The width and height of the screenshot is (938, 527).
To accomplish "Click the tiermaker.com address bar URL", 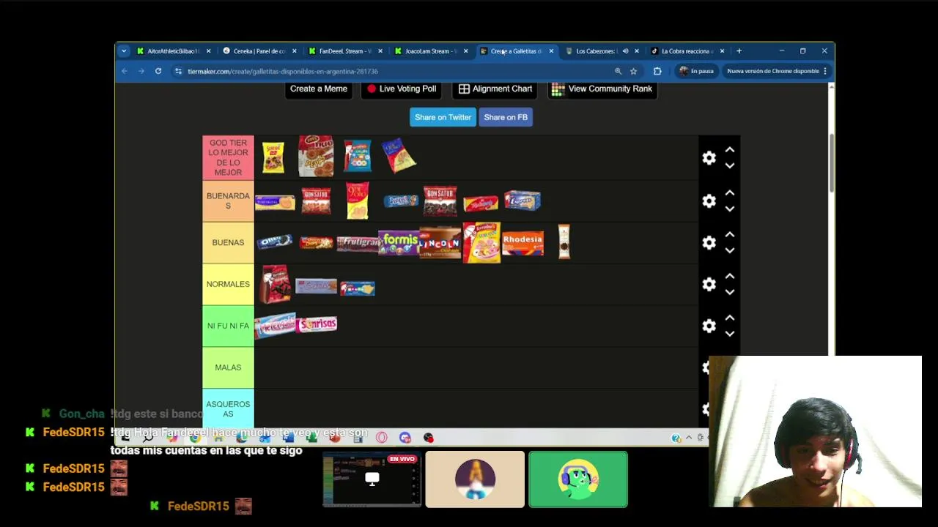I will pyautogui.click(x=283, y=71).
